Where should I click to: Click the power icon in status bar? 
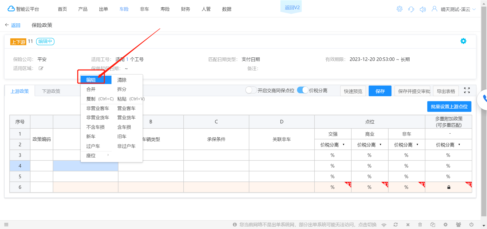click(471, 224)
